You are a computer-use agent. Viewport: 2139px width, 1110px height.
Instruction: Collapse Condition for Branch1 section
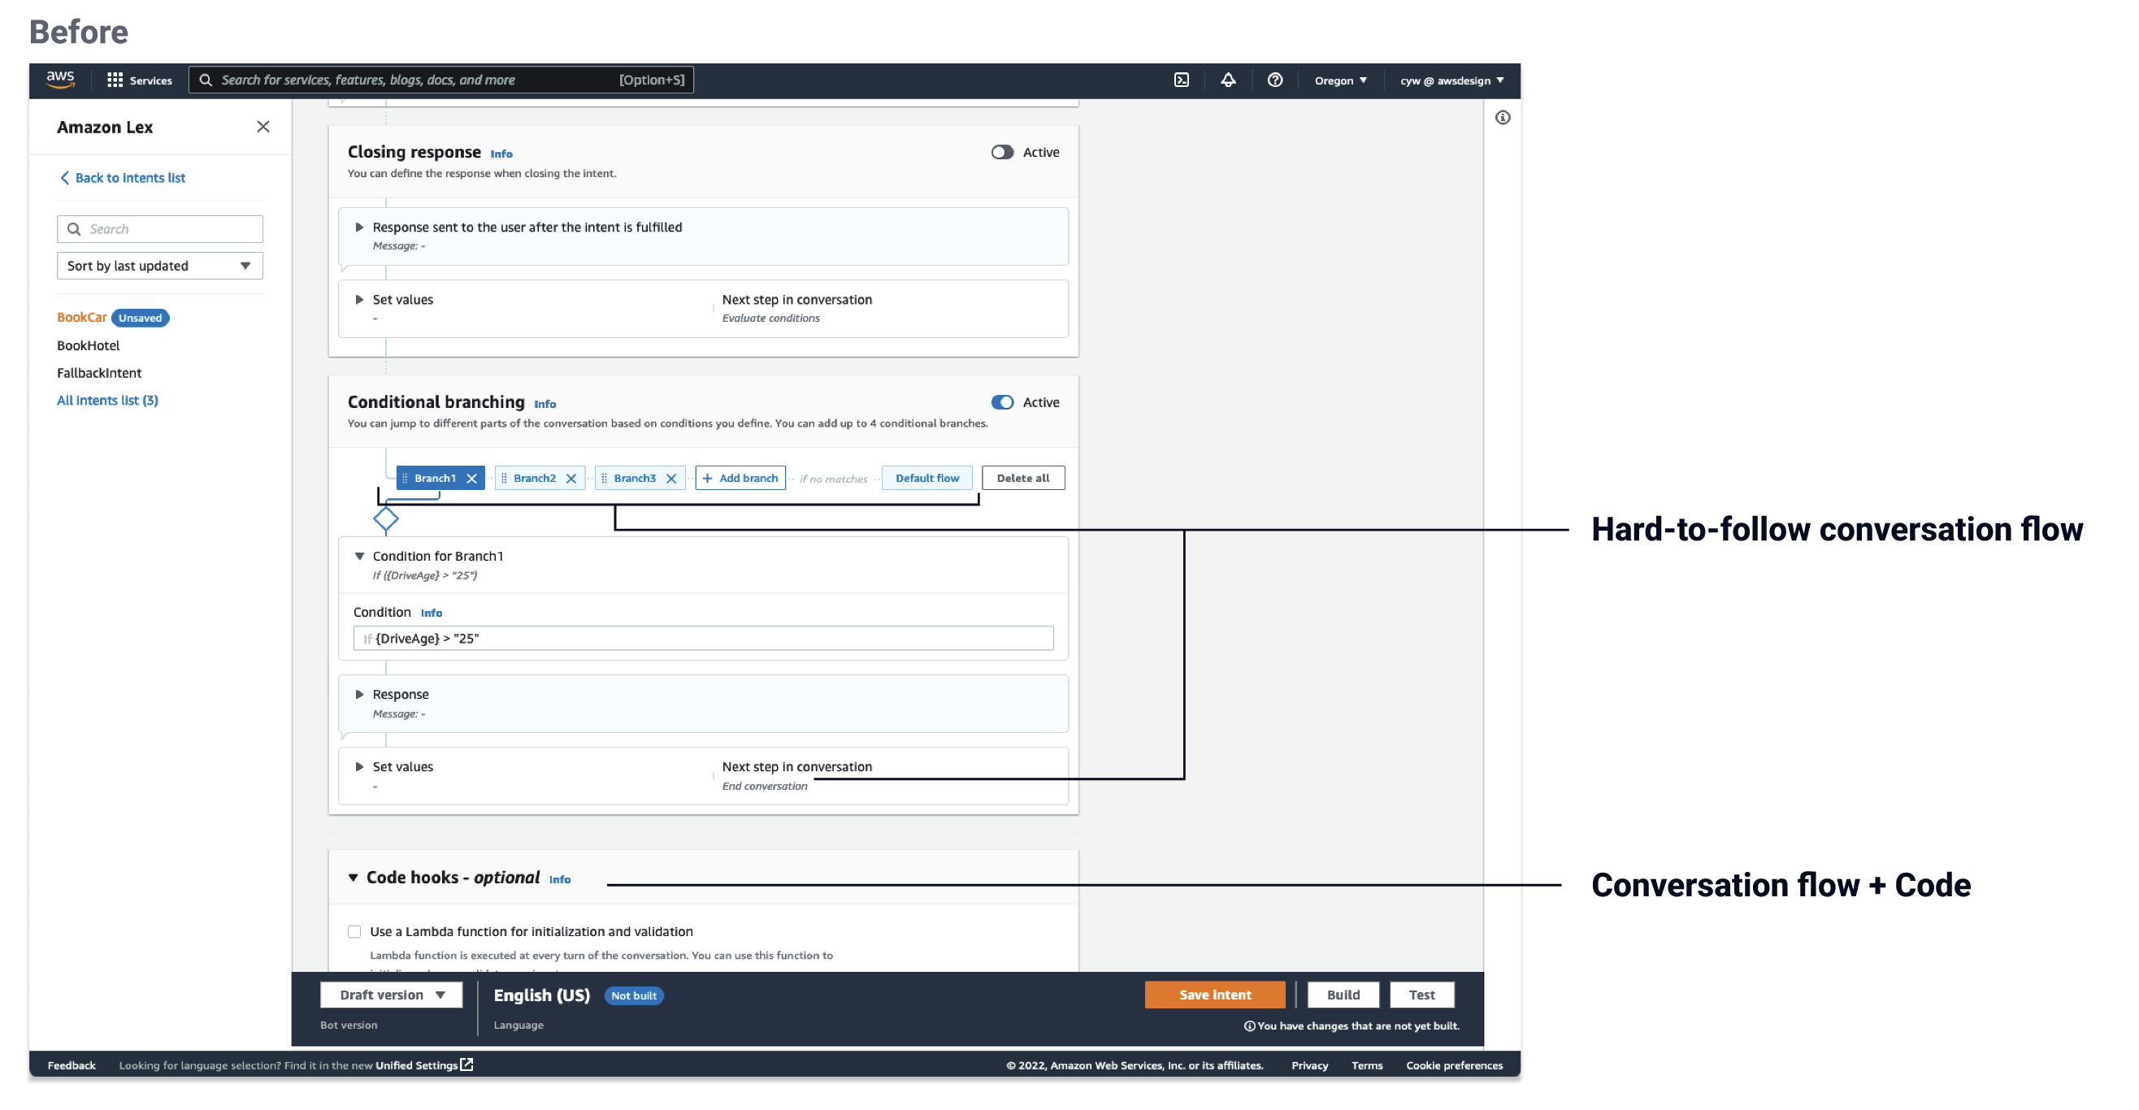click(359, 557)
